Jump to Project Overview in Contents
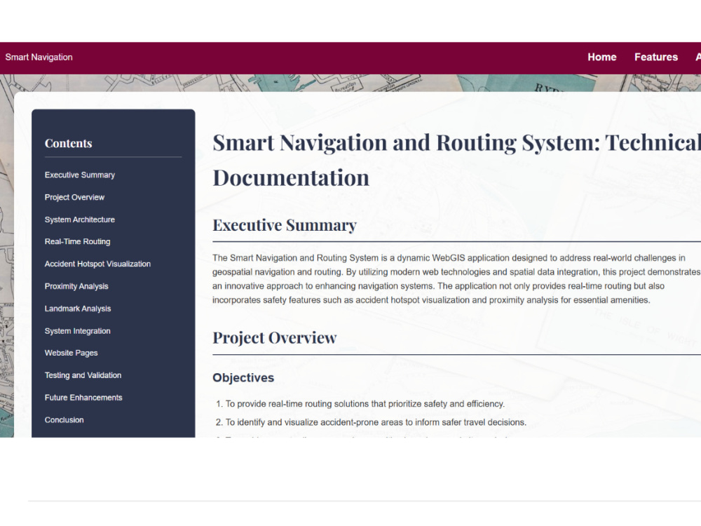 click(x=74, y=197)
